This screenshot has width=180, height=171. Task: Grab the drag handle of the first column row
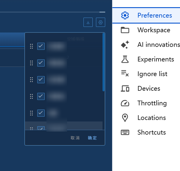[31, 46]
